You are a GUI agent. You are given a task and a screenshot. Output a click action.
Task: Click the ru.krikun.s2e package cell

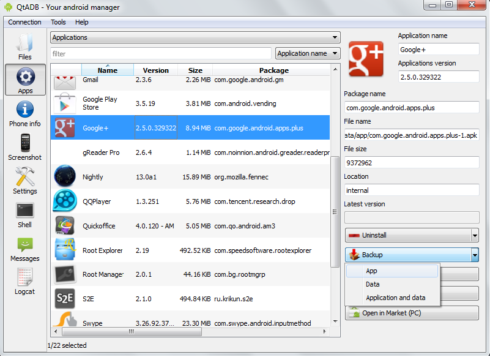point(234,299)
